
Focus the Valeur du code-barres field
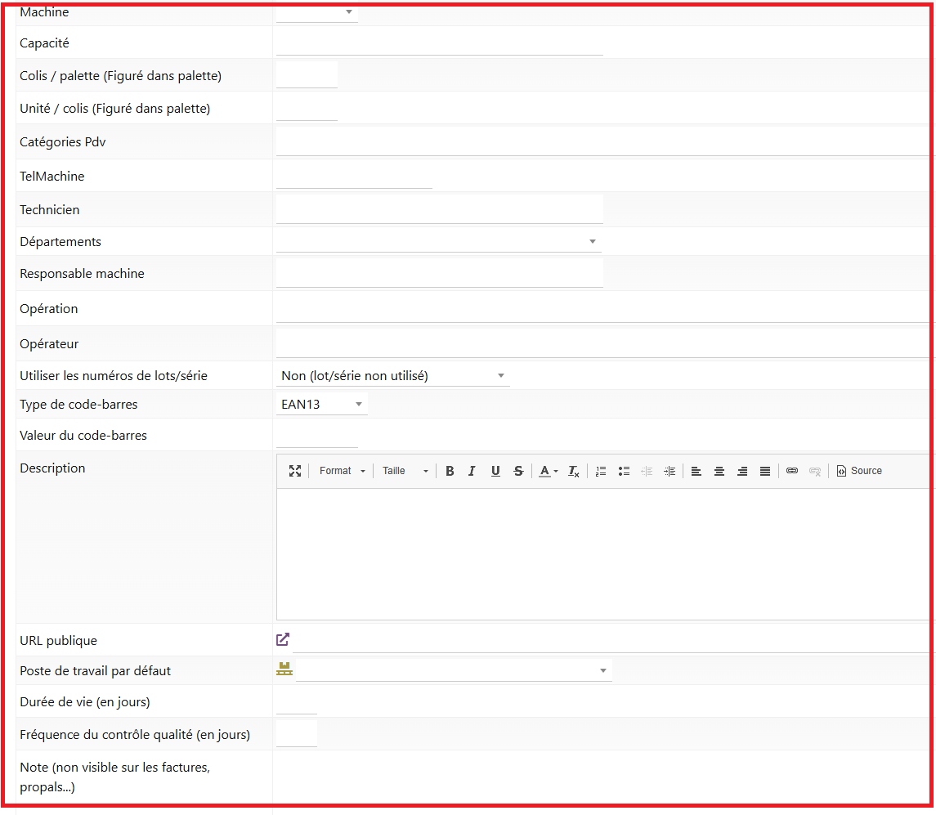tap(317, 435)
